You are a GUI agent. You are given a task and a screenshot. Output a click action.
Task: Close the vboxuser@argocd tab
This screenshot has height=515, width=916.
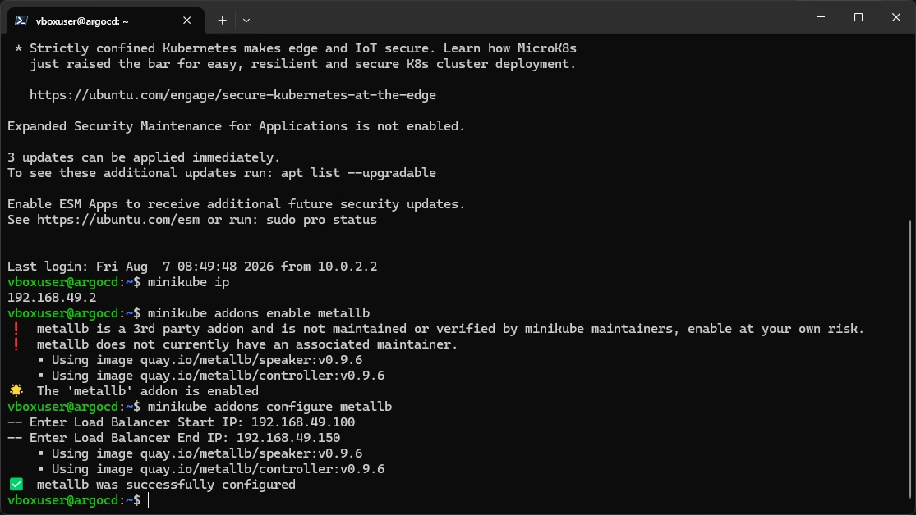(187, 21)
